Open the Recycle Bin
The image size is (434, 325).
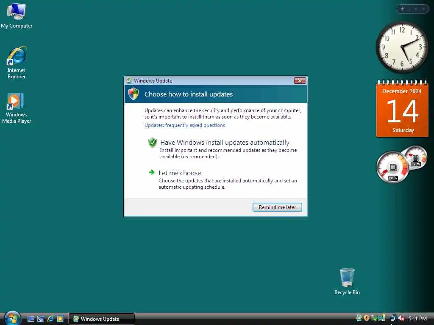point(347,281)
